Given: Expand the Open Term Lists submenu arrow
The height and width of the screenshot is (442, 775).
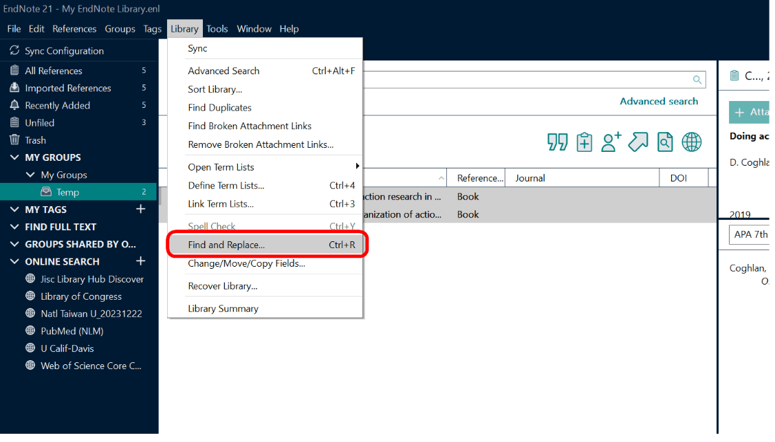Looking at the screenshot, I should (x=357, y=166).
